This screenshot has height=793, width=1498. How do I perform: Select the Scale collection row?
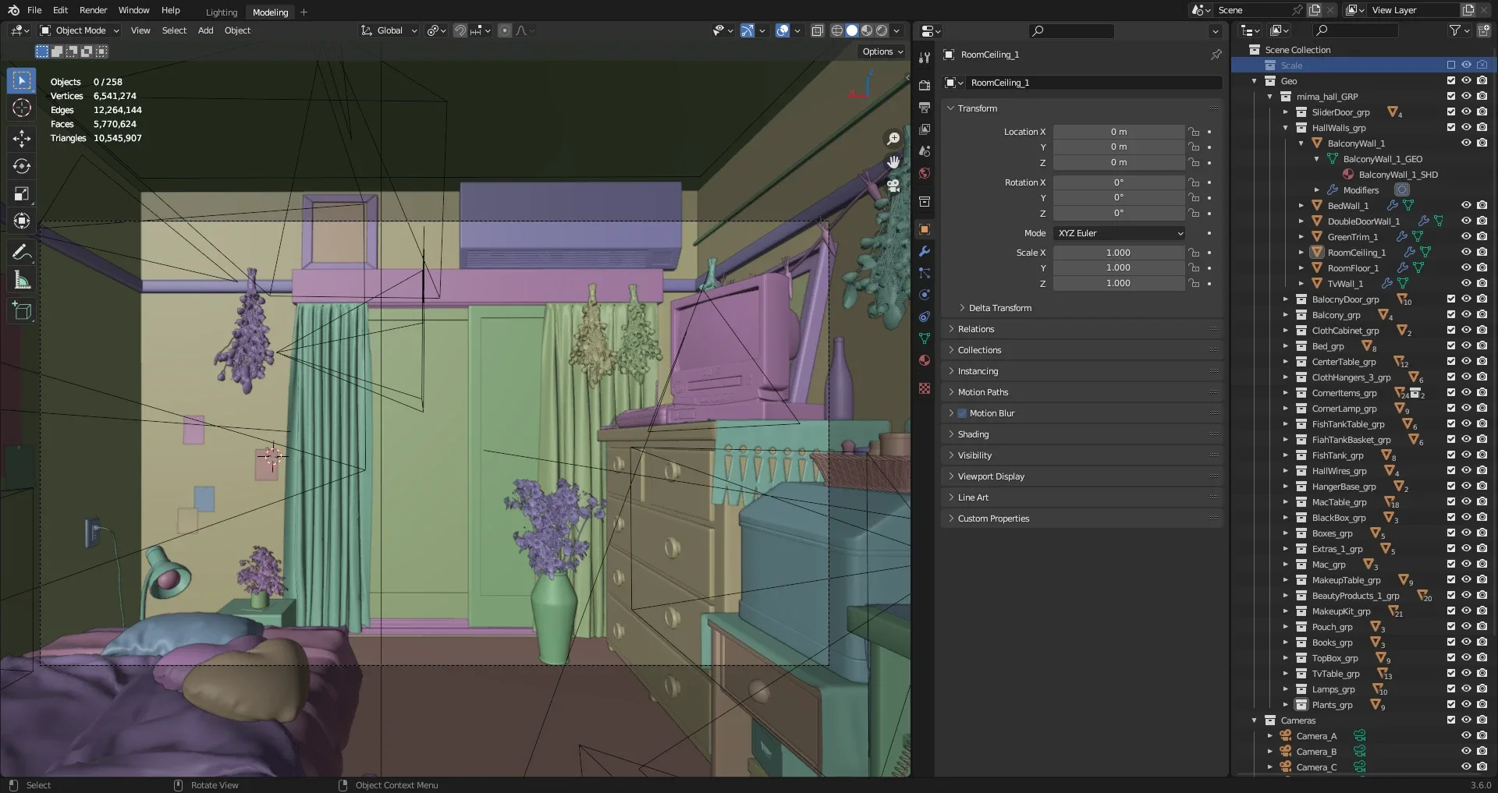1364,65
